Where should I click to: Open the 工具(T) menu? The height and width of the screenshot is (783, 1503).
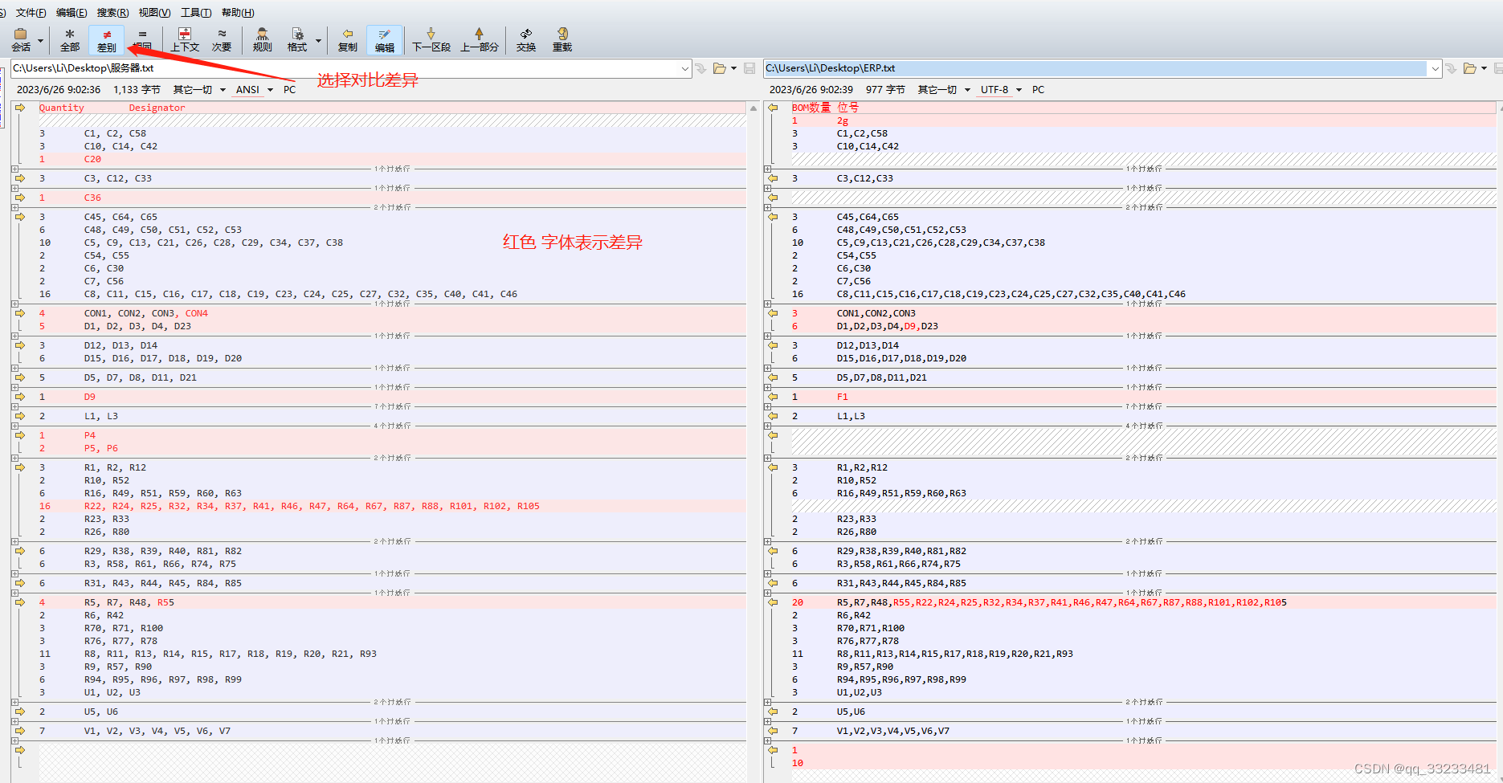196,12
